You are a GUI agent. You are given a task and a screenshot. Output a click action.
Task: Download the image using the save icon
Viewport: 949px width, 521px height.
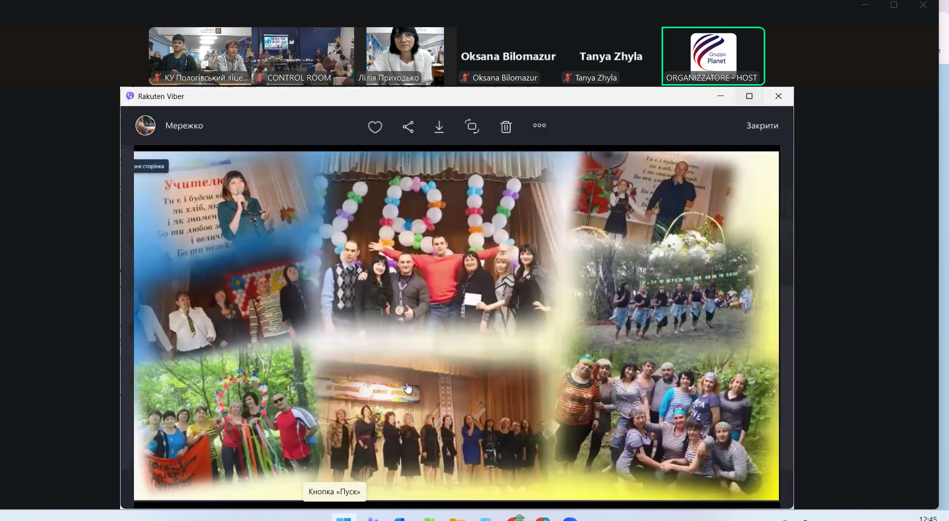coord(439,127)
